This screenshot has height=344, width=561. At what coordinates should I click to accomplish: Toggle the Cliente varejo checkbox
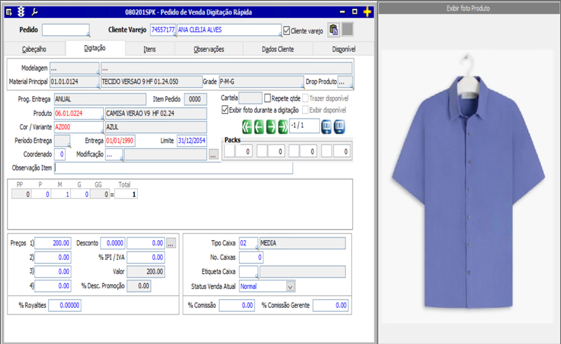tap(287, 30)
